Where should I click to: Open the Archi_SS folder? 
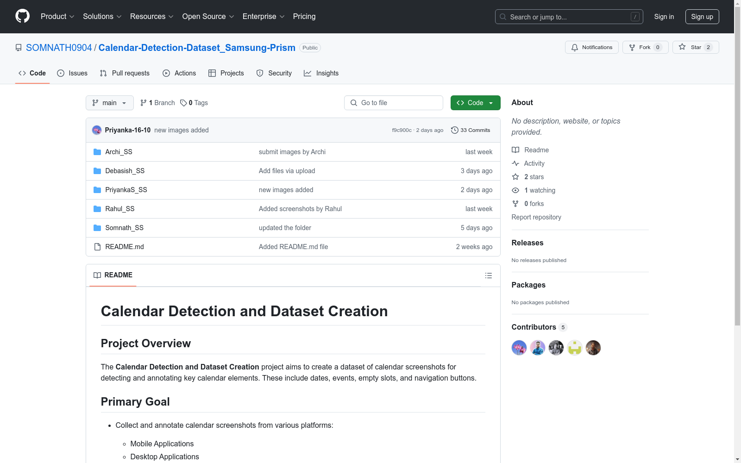click(119, 152)
